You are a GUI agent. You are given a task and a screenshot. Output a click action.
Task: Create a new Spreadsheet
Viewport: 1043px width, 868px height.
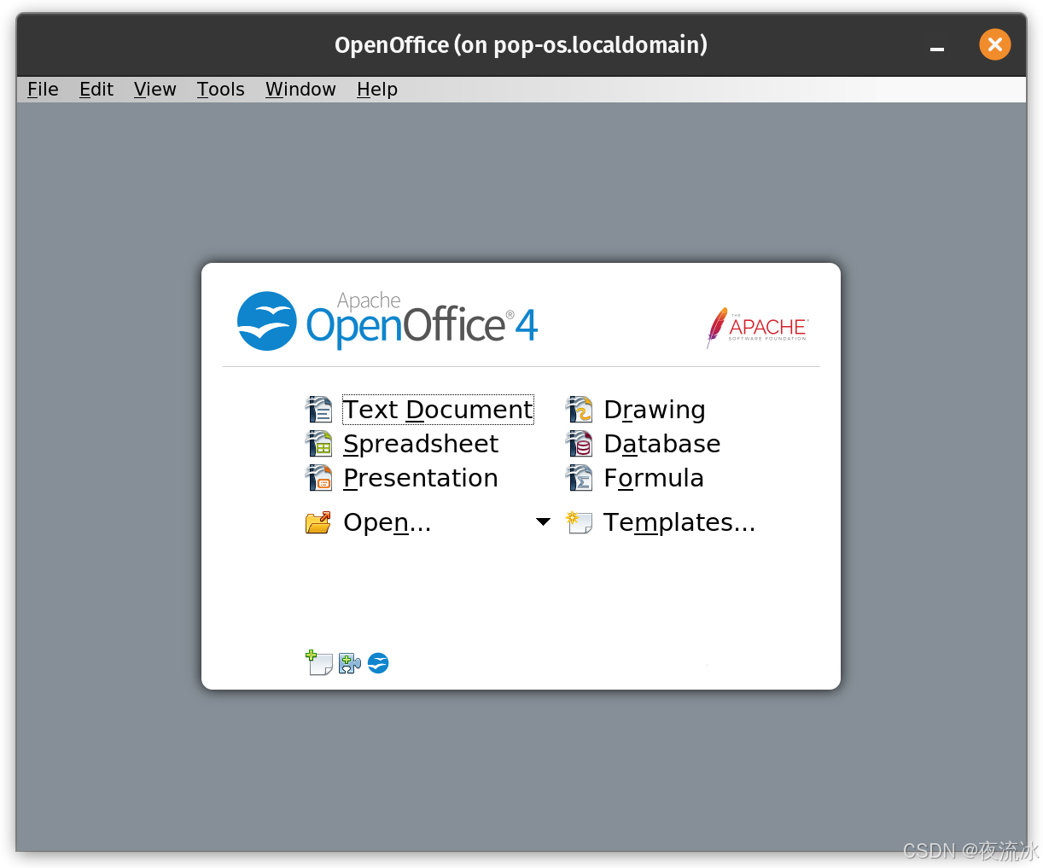point(421,444)
